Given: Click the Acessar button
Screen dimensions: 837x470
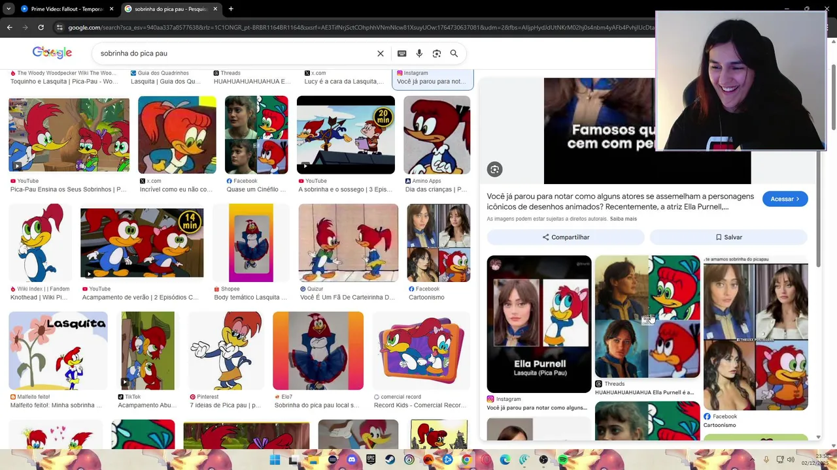Looking at the screenshot, I should pos(785,199).
